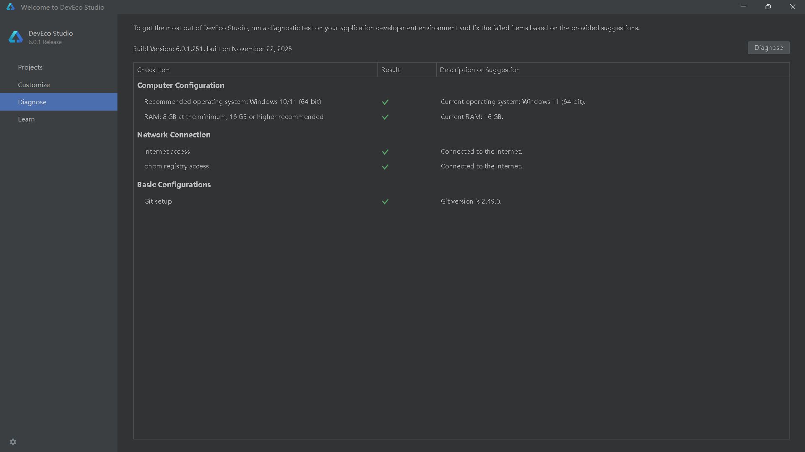Run the Diagnose button
Image resolution: width=805 pixels, height=452 pixels.
(769, 48)
